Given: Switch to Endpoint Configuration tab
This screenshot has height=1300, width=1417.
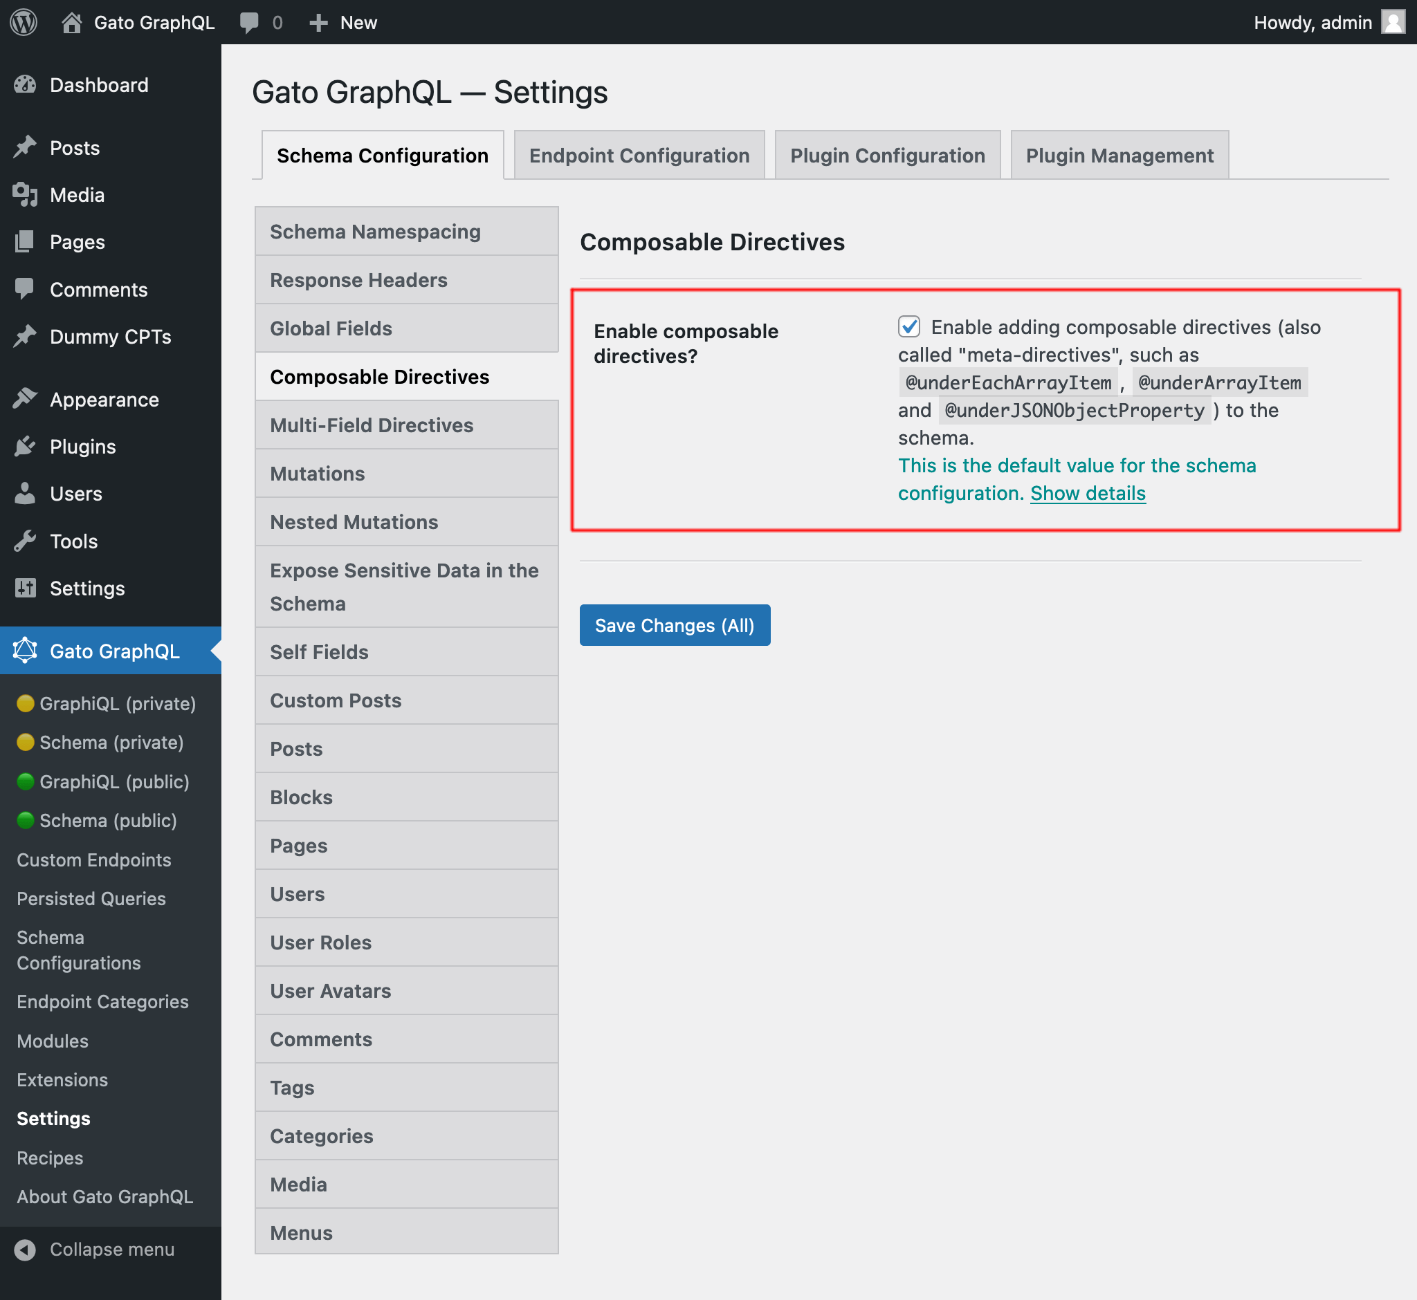Looking at the screenshot, I should [x=639, y=155].
